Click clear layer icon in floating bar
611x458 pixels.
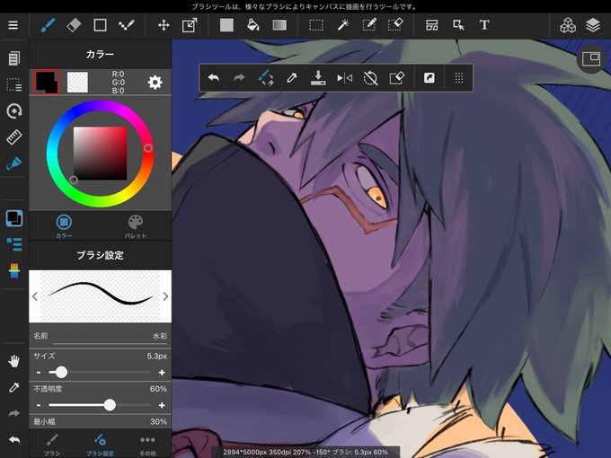(396, 78)
